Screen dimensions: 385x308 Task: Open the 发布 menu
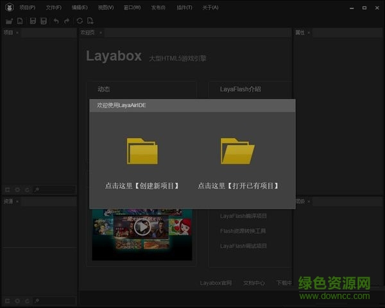point(158,8)
